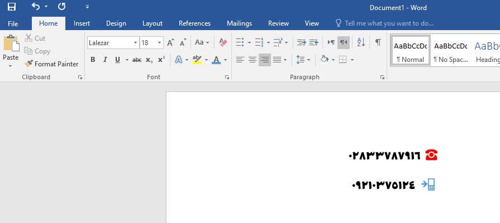The image size is (500, 223).
Task: Open Text Effects and Typography
Action: tap(179, 60)
